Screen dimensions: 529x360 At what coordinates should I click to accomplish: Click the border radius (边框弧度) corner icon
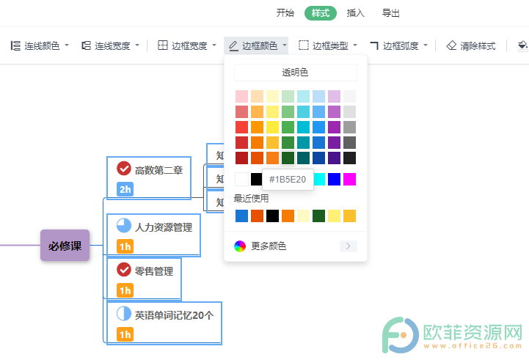373,45
